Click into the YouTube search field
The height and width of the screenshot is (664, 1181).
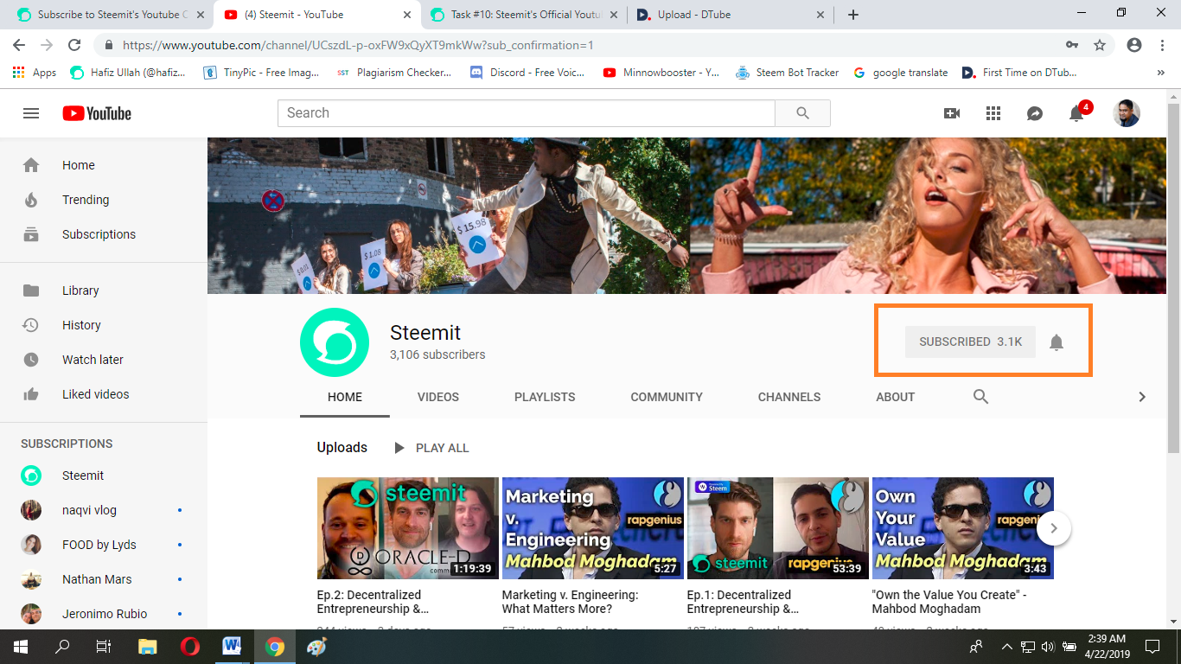point(526,113)
